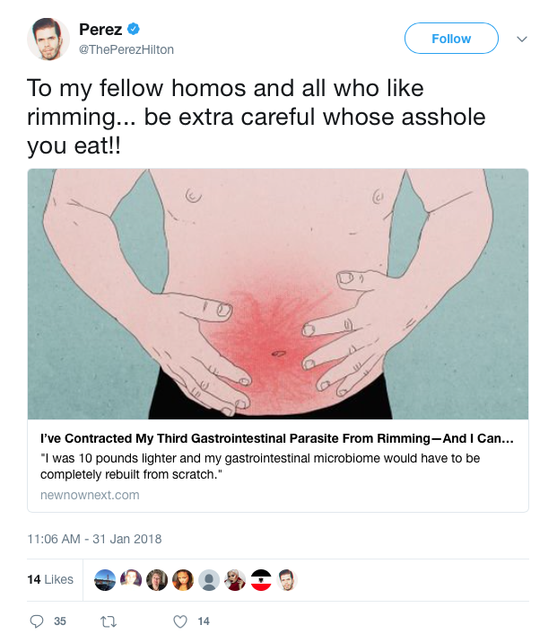View the list of 14 Likes

50,580
